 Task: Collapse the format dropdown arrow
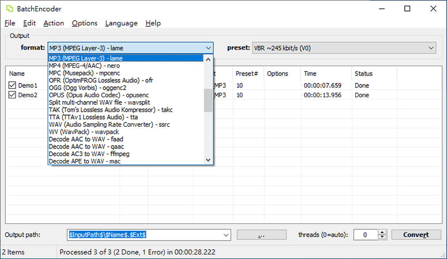[208, 48]
